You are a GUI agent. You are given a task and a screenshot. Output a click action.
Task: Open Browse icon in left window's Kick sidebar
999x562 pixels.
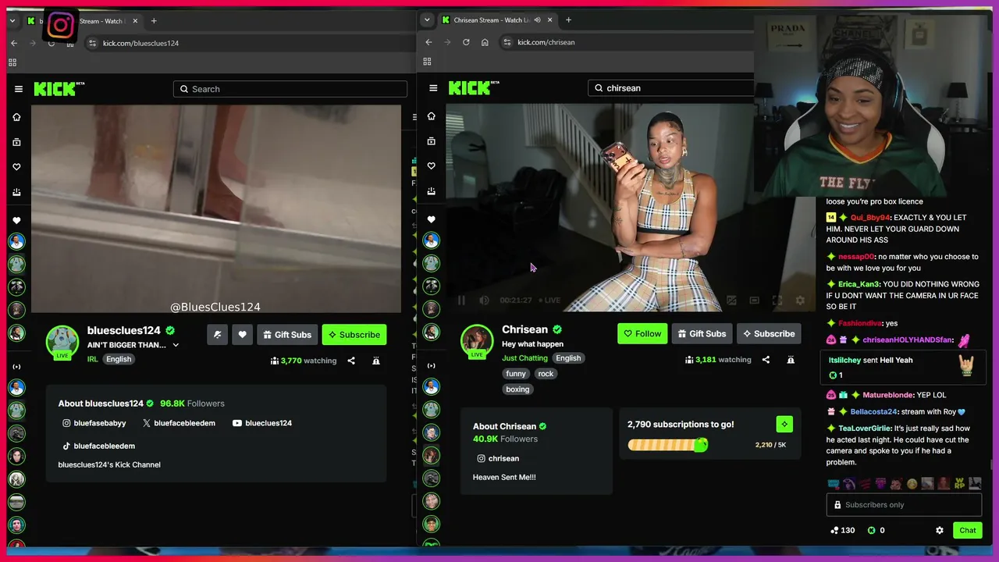click(x=16, y=142)
